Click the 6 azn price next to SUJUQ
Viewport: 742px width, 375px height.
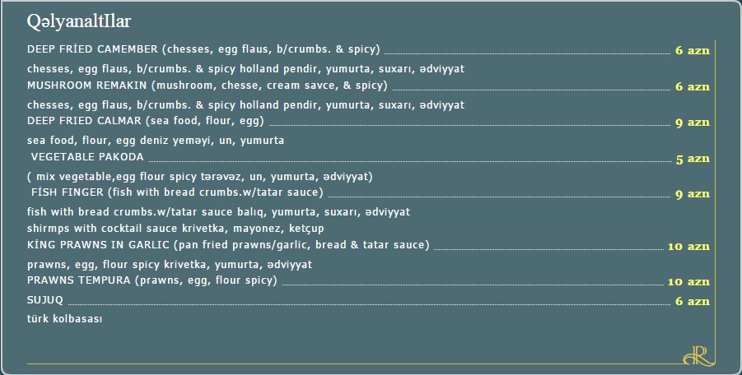[x=693, y=301]
